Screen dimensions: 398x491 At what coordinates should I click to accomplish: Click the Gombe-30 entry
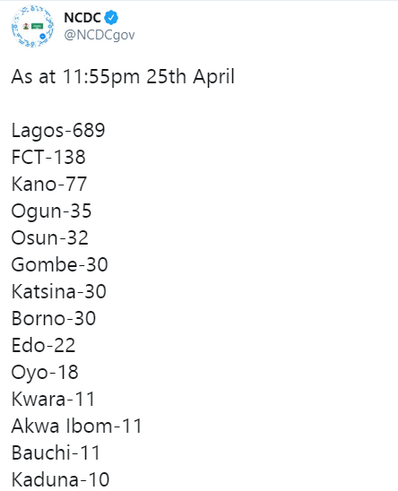click(x=60, y=264)
